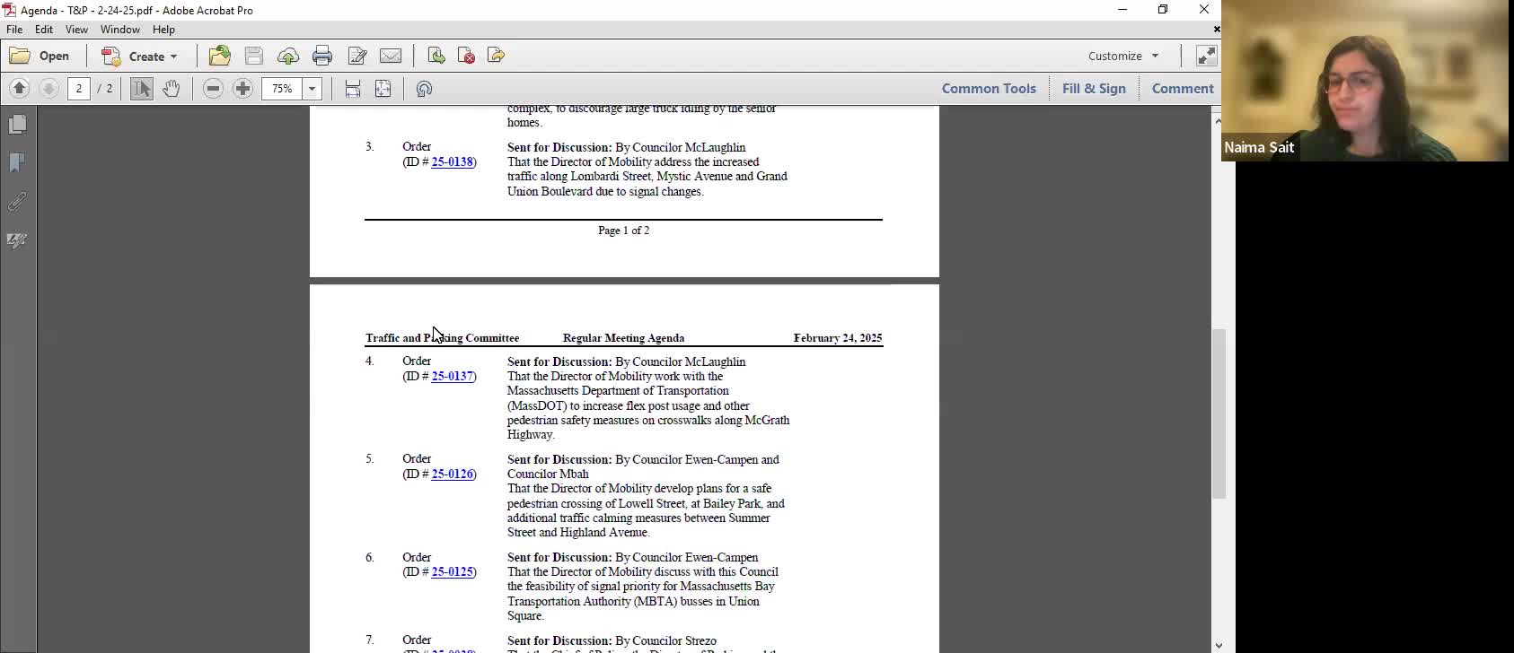Open the Fill & Sign panel
The image size is (1514, 653).
pyautogui.click(x=1094, y=88)
